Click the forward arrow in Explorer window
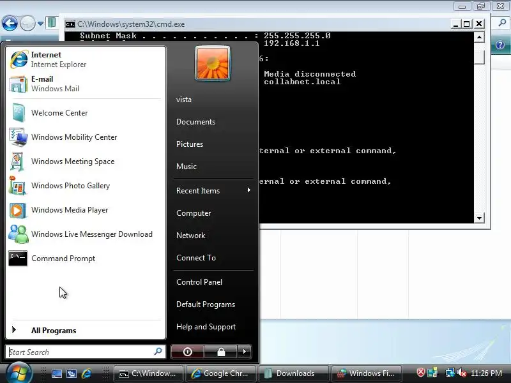511x383 pixels. click(27, 24)
